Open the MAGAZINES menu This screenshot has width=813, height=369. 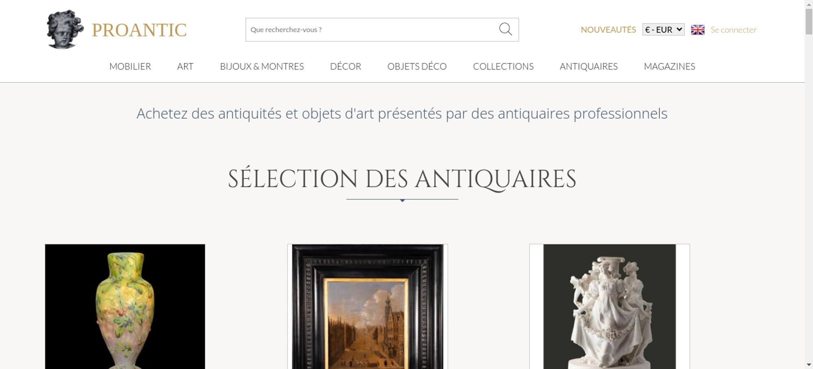pos(670,66)
